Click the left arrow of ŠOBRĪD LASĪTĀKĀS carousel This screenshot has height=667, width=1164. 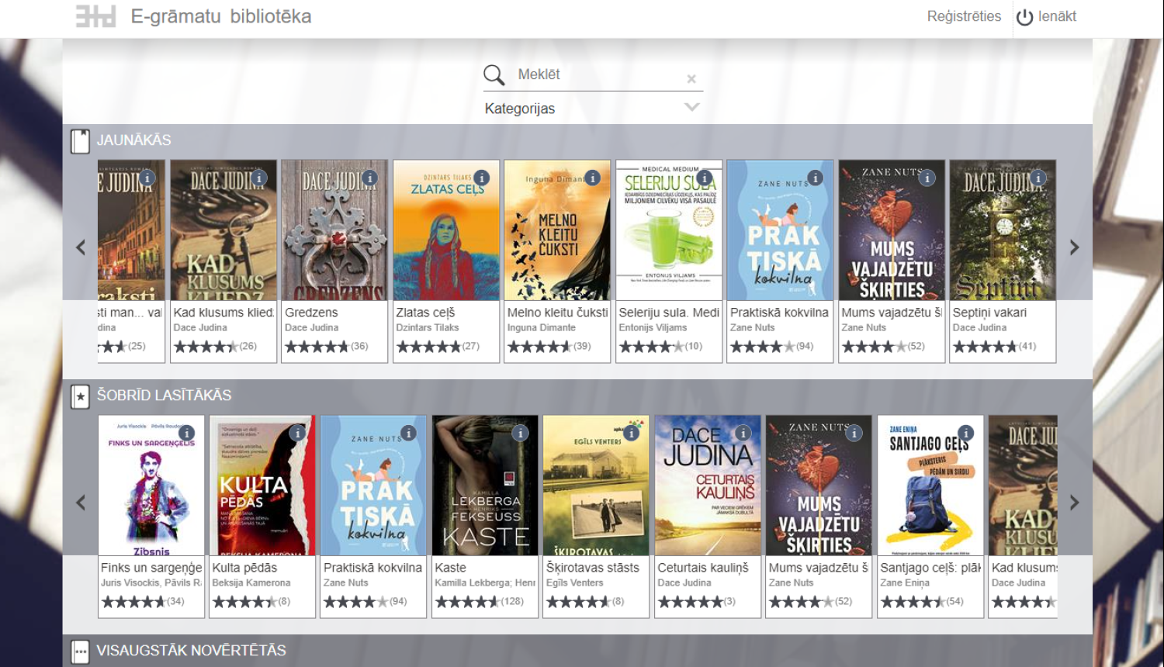81,503
